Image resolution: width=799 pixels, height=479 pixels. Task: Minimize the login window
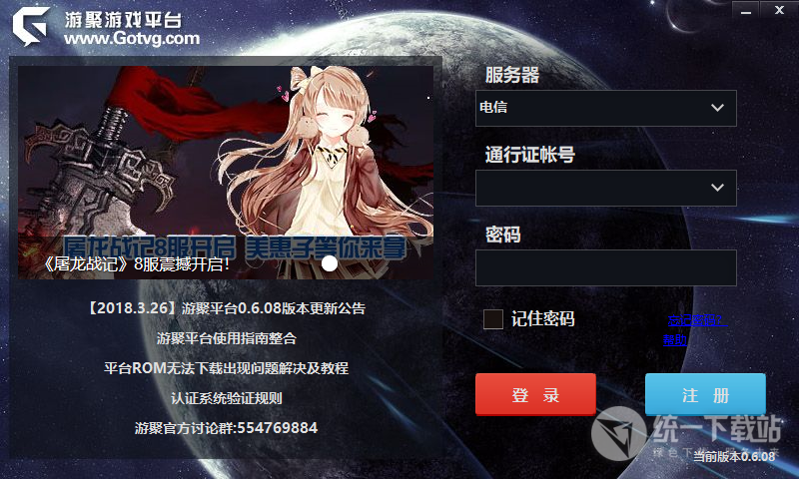point(745,10)
